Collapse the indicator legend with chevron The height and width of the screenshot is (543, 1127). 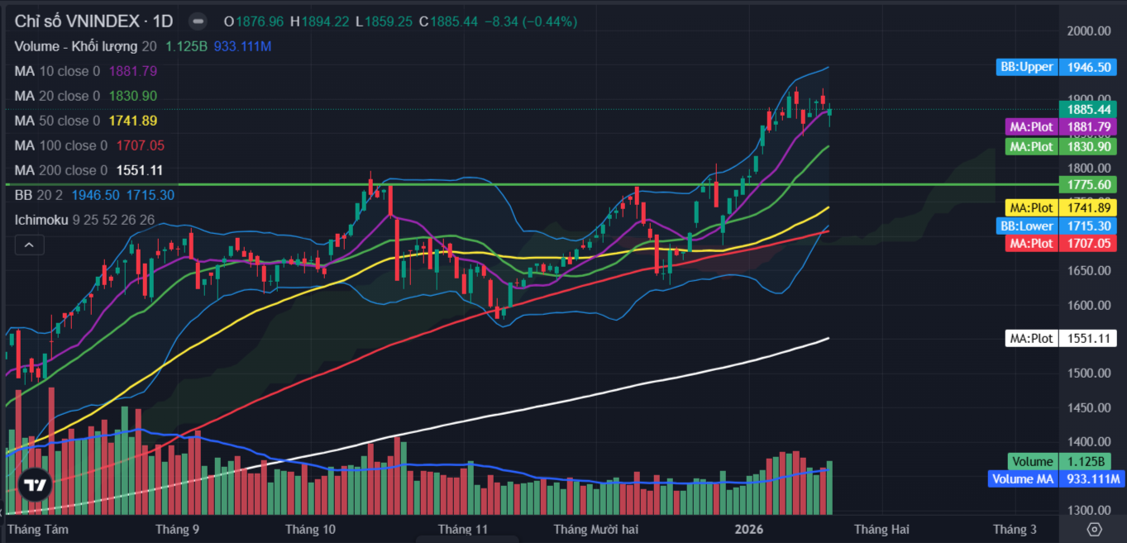pyautogui.click(x=29, y=245)
